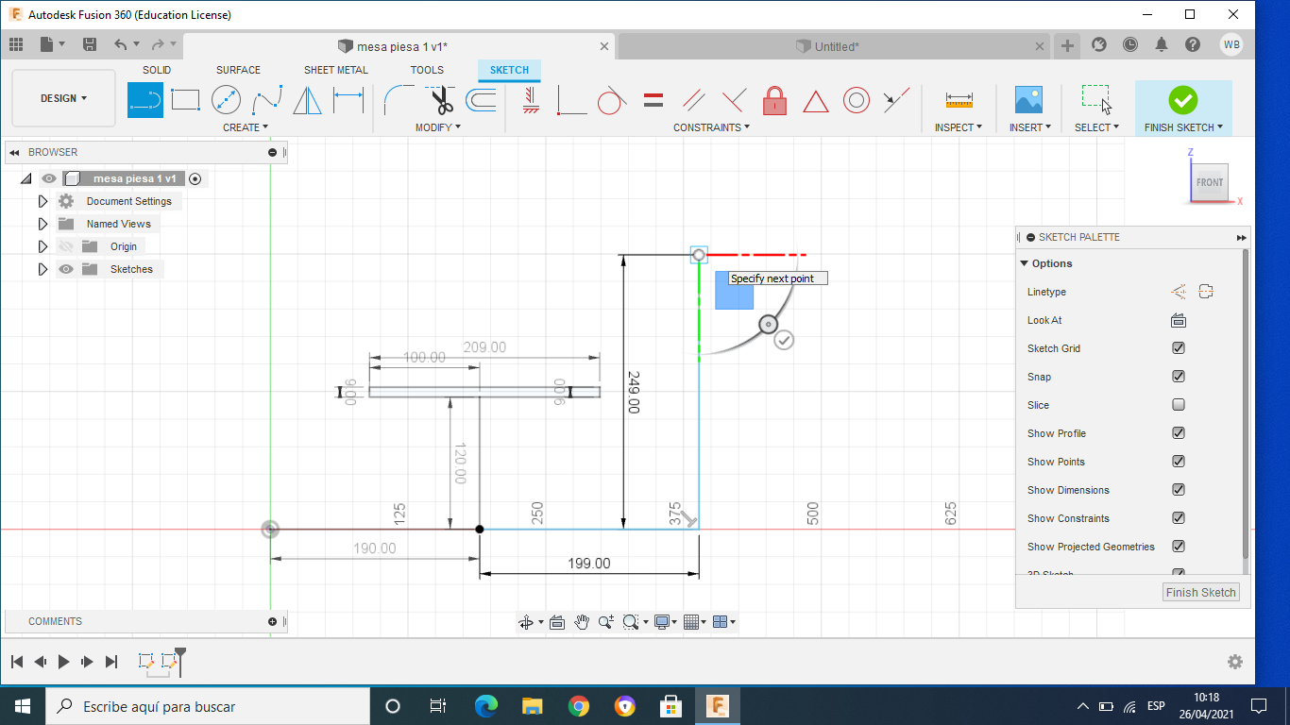
Task: Apply Concentric constraint
Action: pos(856,99)
